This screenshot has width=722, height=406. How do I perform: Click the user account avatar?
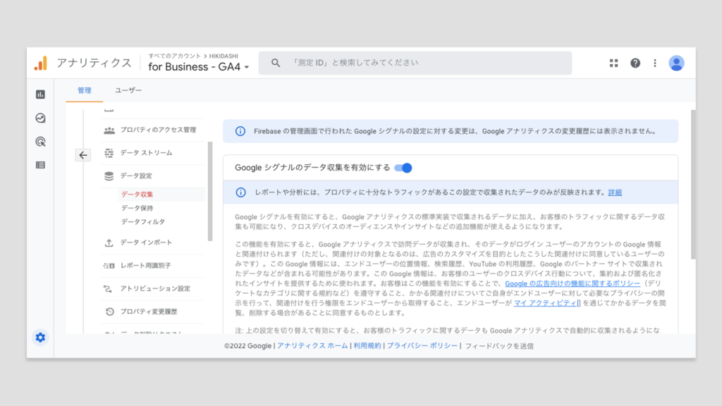coord(676,63)
